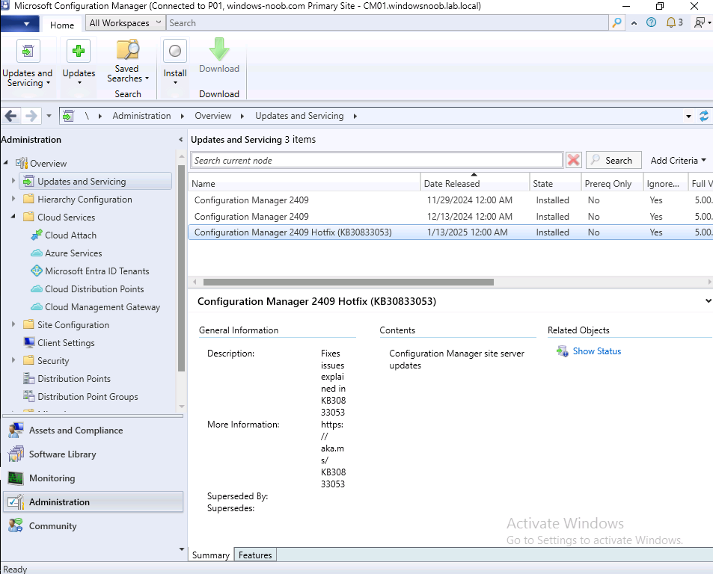Open Saved Searches folder icon

[x=128, y=49]
